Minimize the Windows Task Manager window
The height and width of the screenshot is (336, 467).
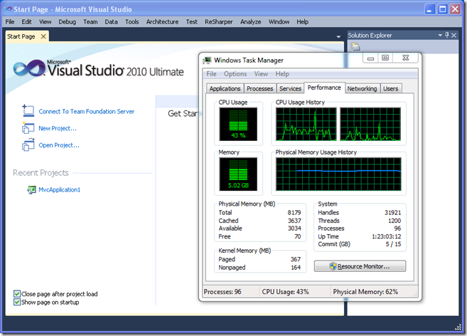[x=370, y=58]
